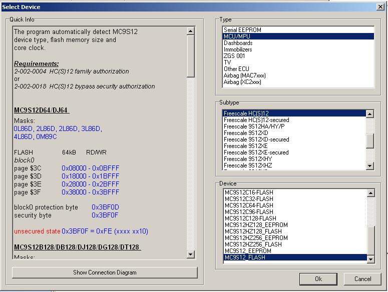The width and height of the screenshot is (388, 292).
Task: Click 2-002-0004 HC(S)12 family authorization line
Action: pyautogui.click(x=72, y=71)
